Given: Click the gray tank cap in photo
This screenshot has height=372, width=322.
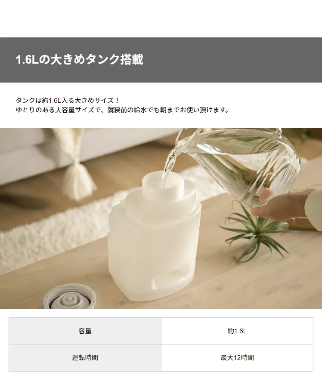Looking at the screenshot, I should tap(70, 297).
